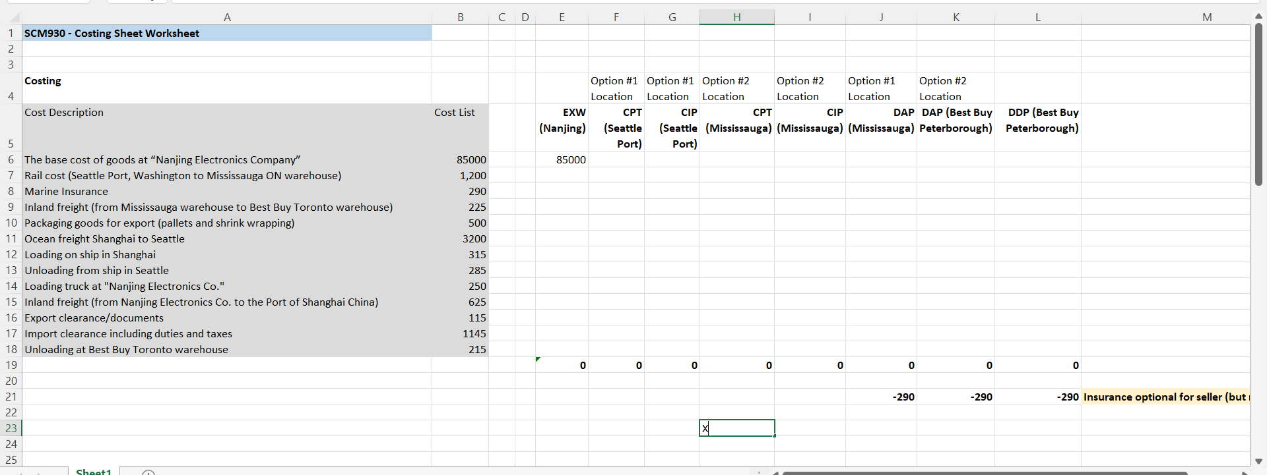1267x475 pixels.
Task: Select column C header
Action: [502, 17]
